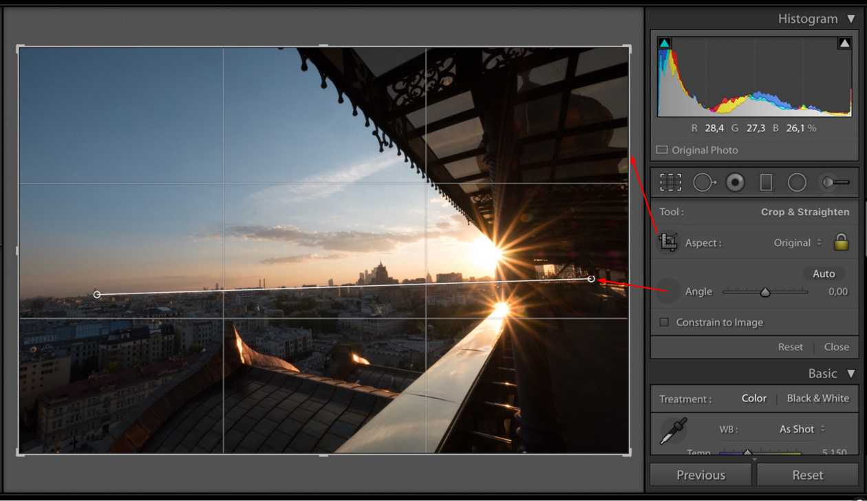Enable the Original Photo checkbox

tap(662, 150)
